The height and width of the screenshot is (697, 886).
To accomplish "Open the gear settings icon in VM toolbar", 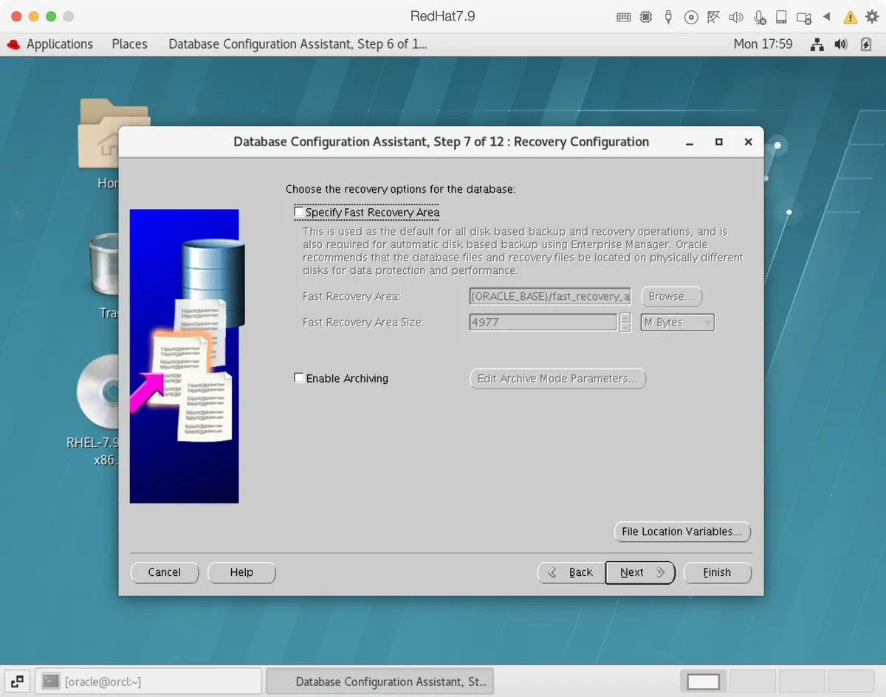I will 870,16.
